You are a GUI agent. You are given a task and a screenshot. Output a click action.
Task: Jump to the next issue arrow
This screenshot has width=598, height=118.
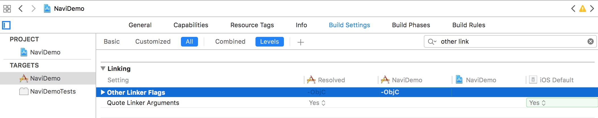pos(592,9)
